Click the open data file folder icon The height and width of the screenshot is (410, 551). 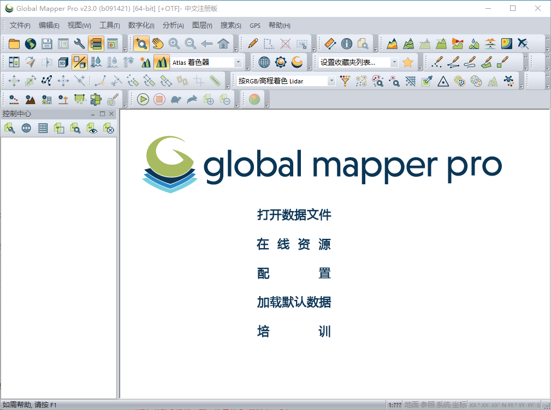click(14, 44)
